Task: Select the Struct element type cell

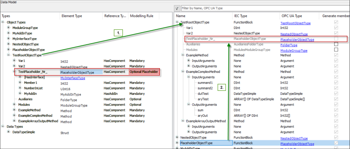Action: (x=65, y=133)
